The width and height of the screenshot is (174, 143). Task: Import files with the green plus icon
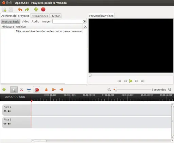click(x=36, y=10)
